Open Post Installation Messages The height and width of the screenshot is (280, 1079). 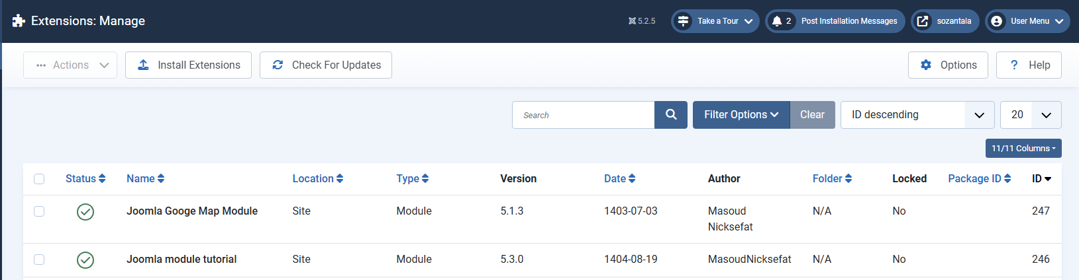(835, 21)
